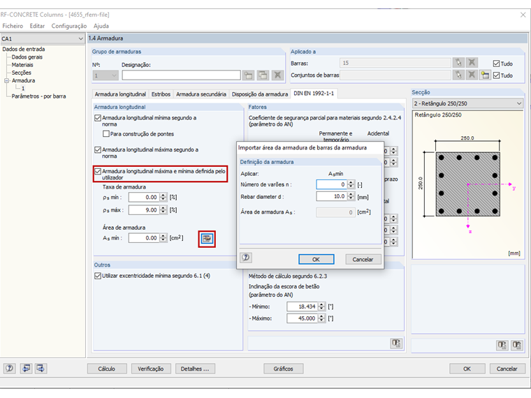Image resolution: width=531 pixels, height=398 pixels.
Task: Switch to the Disposição da armadura tab
Action: point(260,94)
